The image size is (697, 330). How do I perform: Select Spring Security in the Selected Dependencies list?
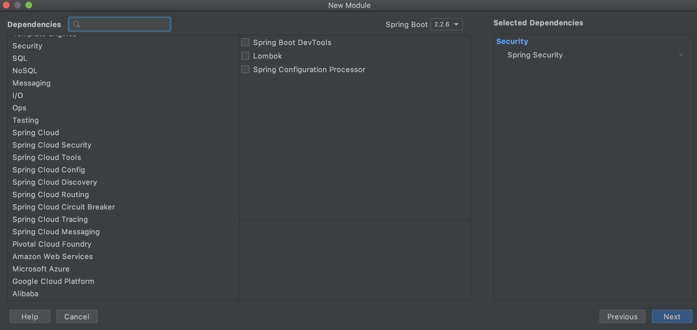[535, 55]
